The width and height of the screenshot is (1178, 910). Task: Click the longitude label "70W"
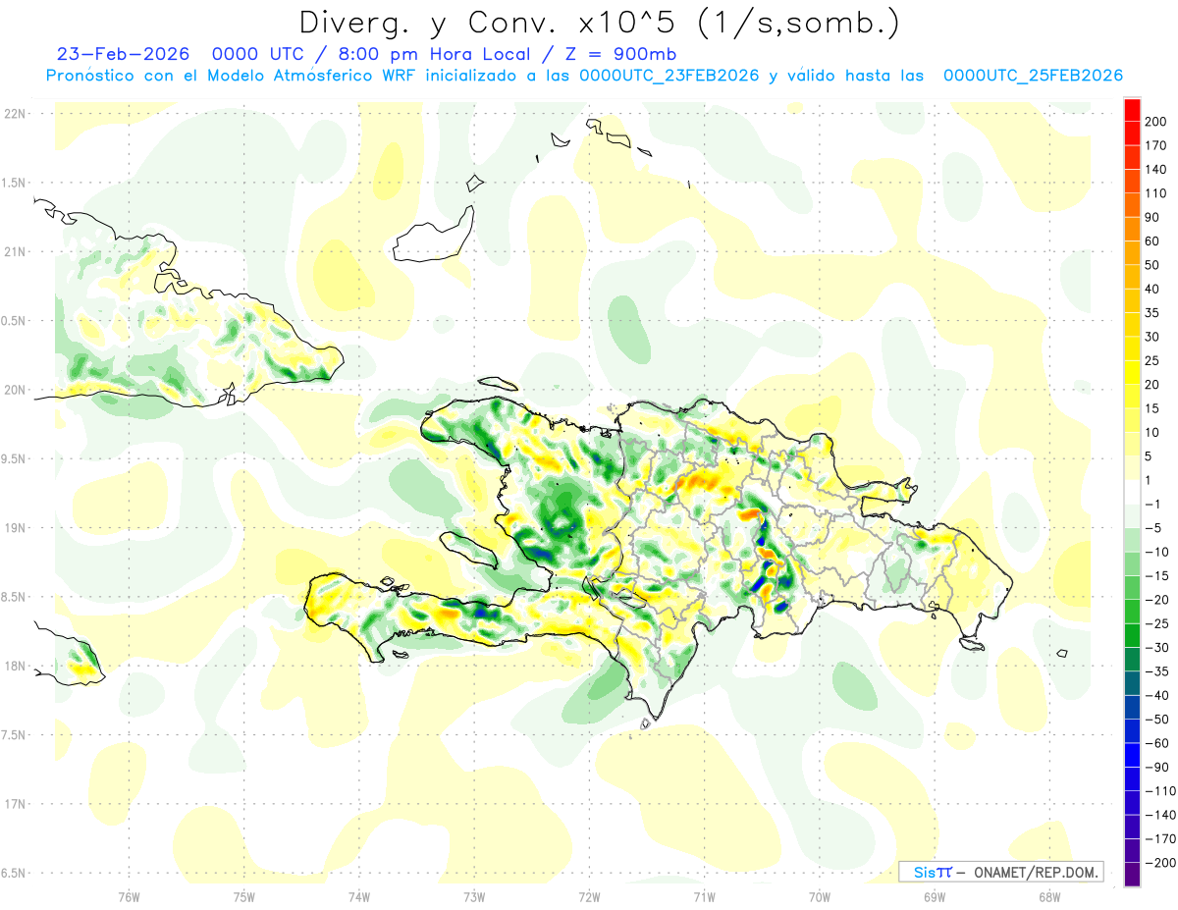819,897
